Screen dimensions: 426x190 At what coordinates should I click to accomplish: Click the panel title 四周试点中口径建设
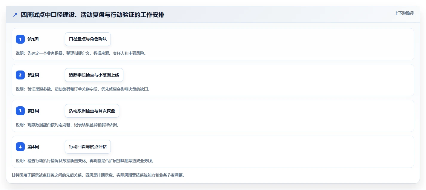tap(92, 15)
